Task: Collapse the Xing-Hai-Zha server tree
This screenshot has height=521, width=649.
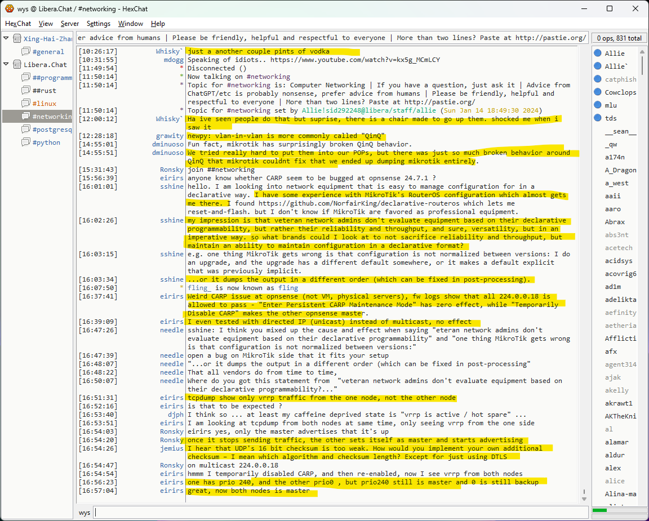Action: click(x=6, y=39)
